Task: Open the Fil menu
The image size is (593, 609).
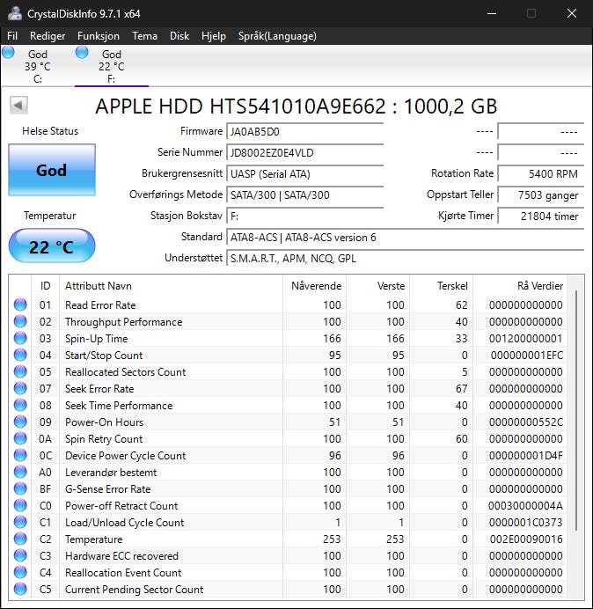Action: pyautogui.click(x=12, y=36)
